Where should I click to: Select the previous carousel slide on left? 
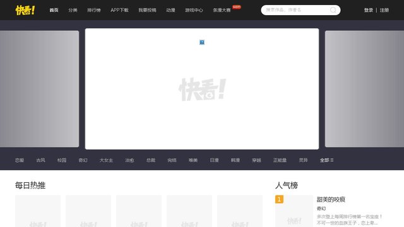39,89
